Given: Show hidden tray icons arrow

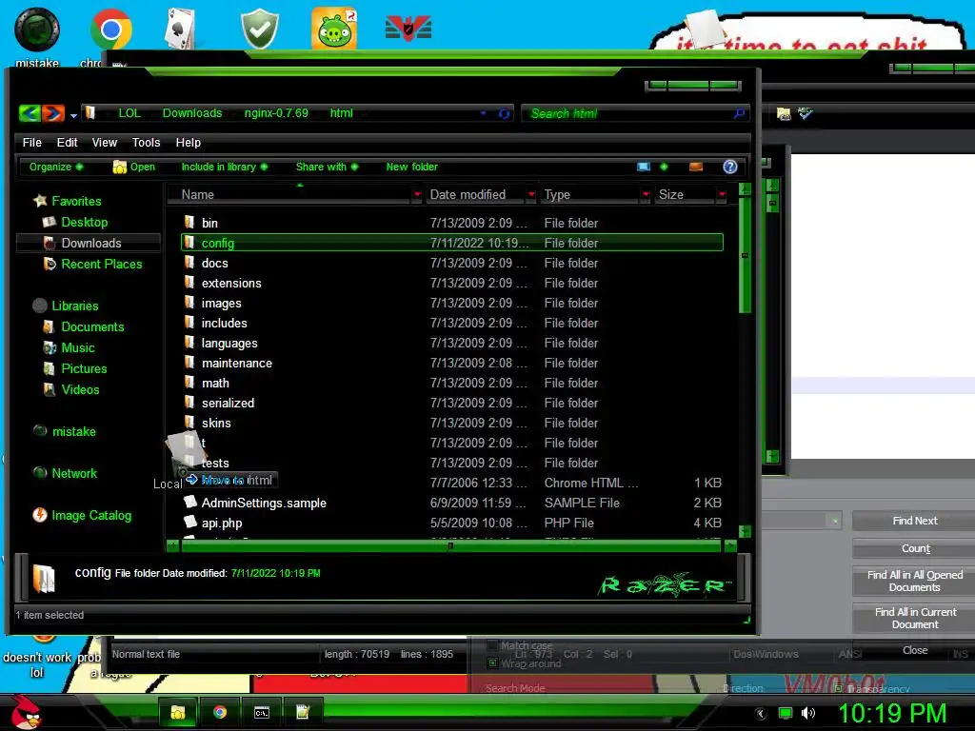Looking at the screenshot, I should 761,713.
